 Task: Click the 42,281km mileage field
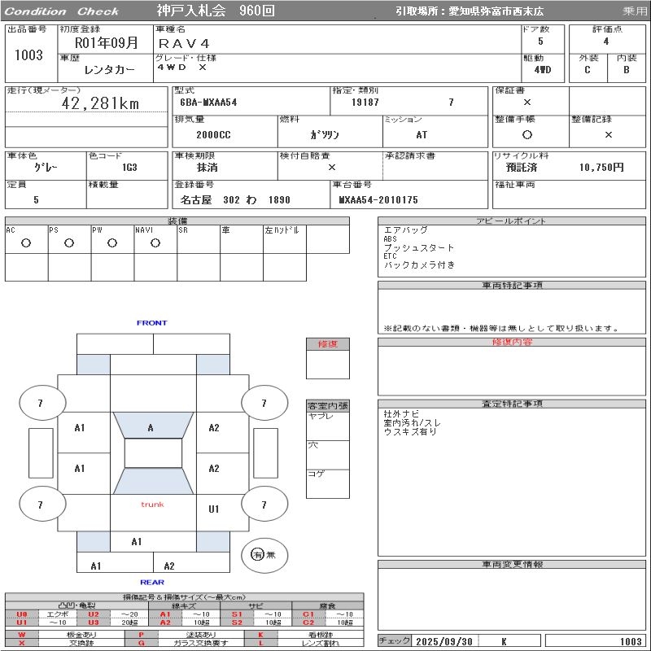(x=101, y=103)
